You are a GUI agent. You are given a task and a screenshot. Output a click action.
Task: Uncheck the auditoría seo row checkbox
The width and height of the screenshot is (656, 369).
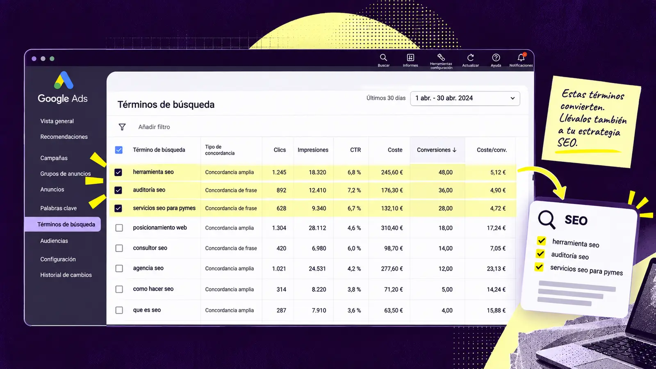point(118,190)
